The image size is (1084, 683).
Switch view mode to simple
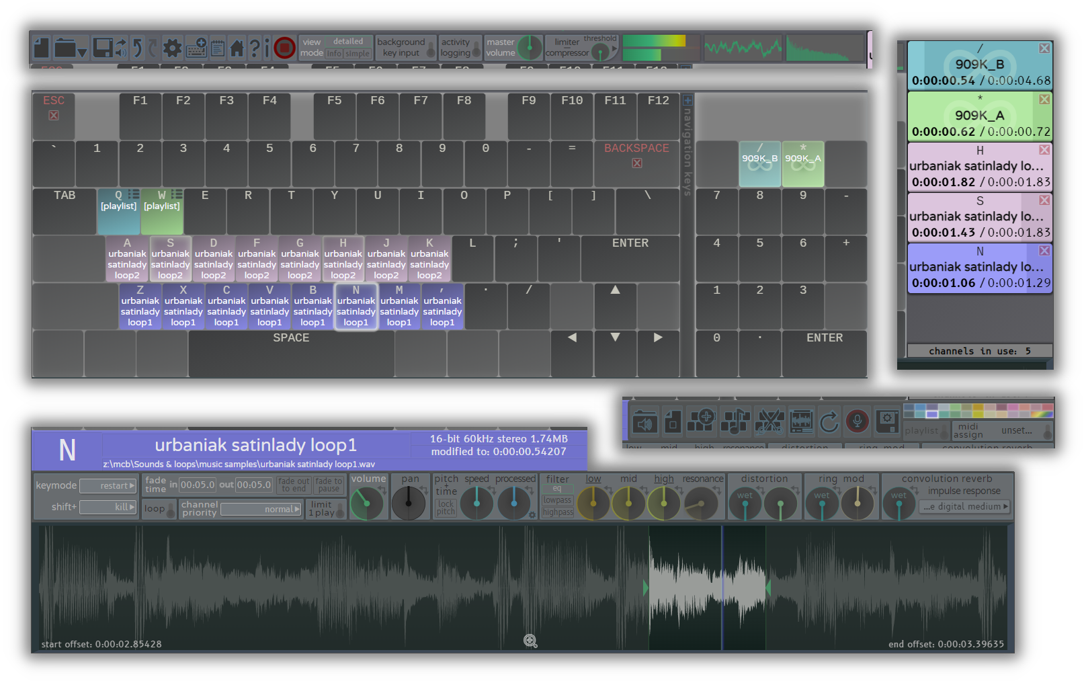(357, 54)
